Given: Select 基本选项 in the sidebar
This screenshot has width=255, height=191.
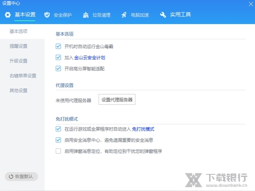Looking at the screenshot, I should pyautogui.click(x=22, y=31).
